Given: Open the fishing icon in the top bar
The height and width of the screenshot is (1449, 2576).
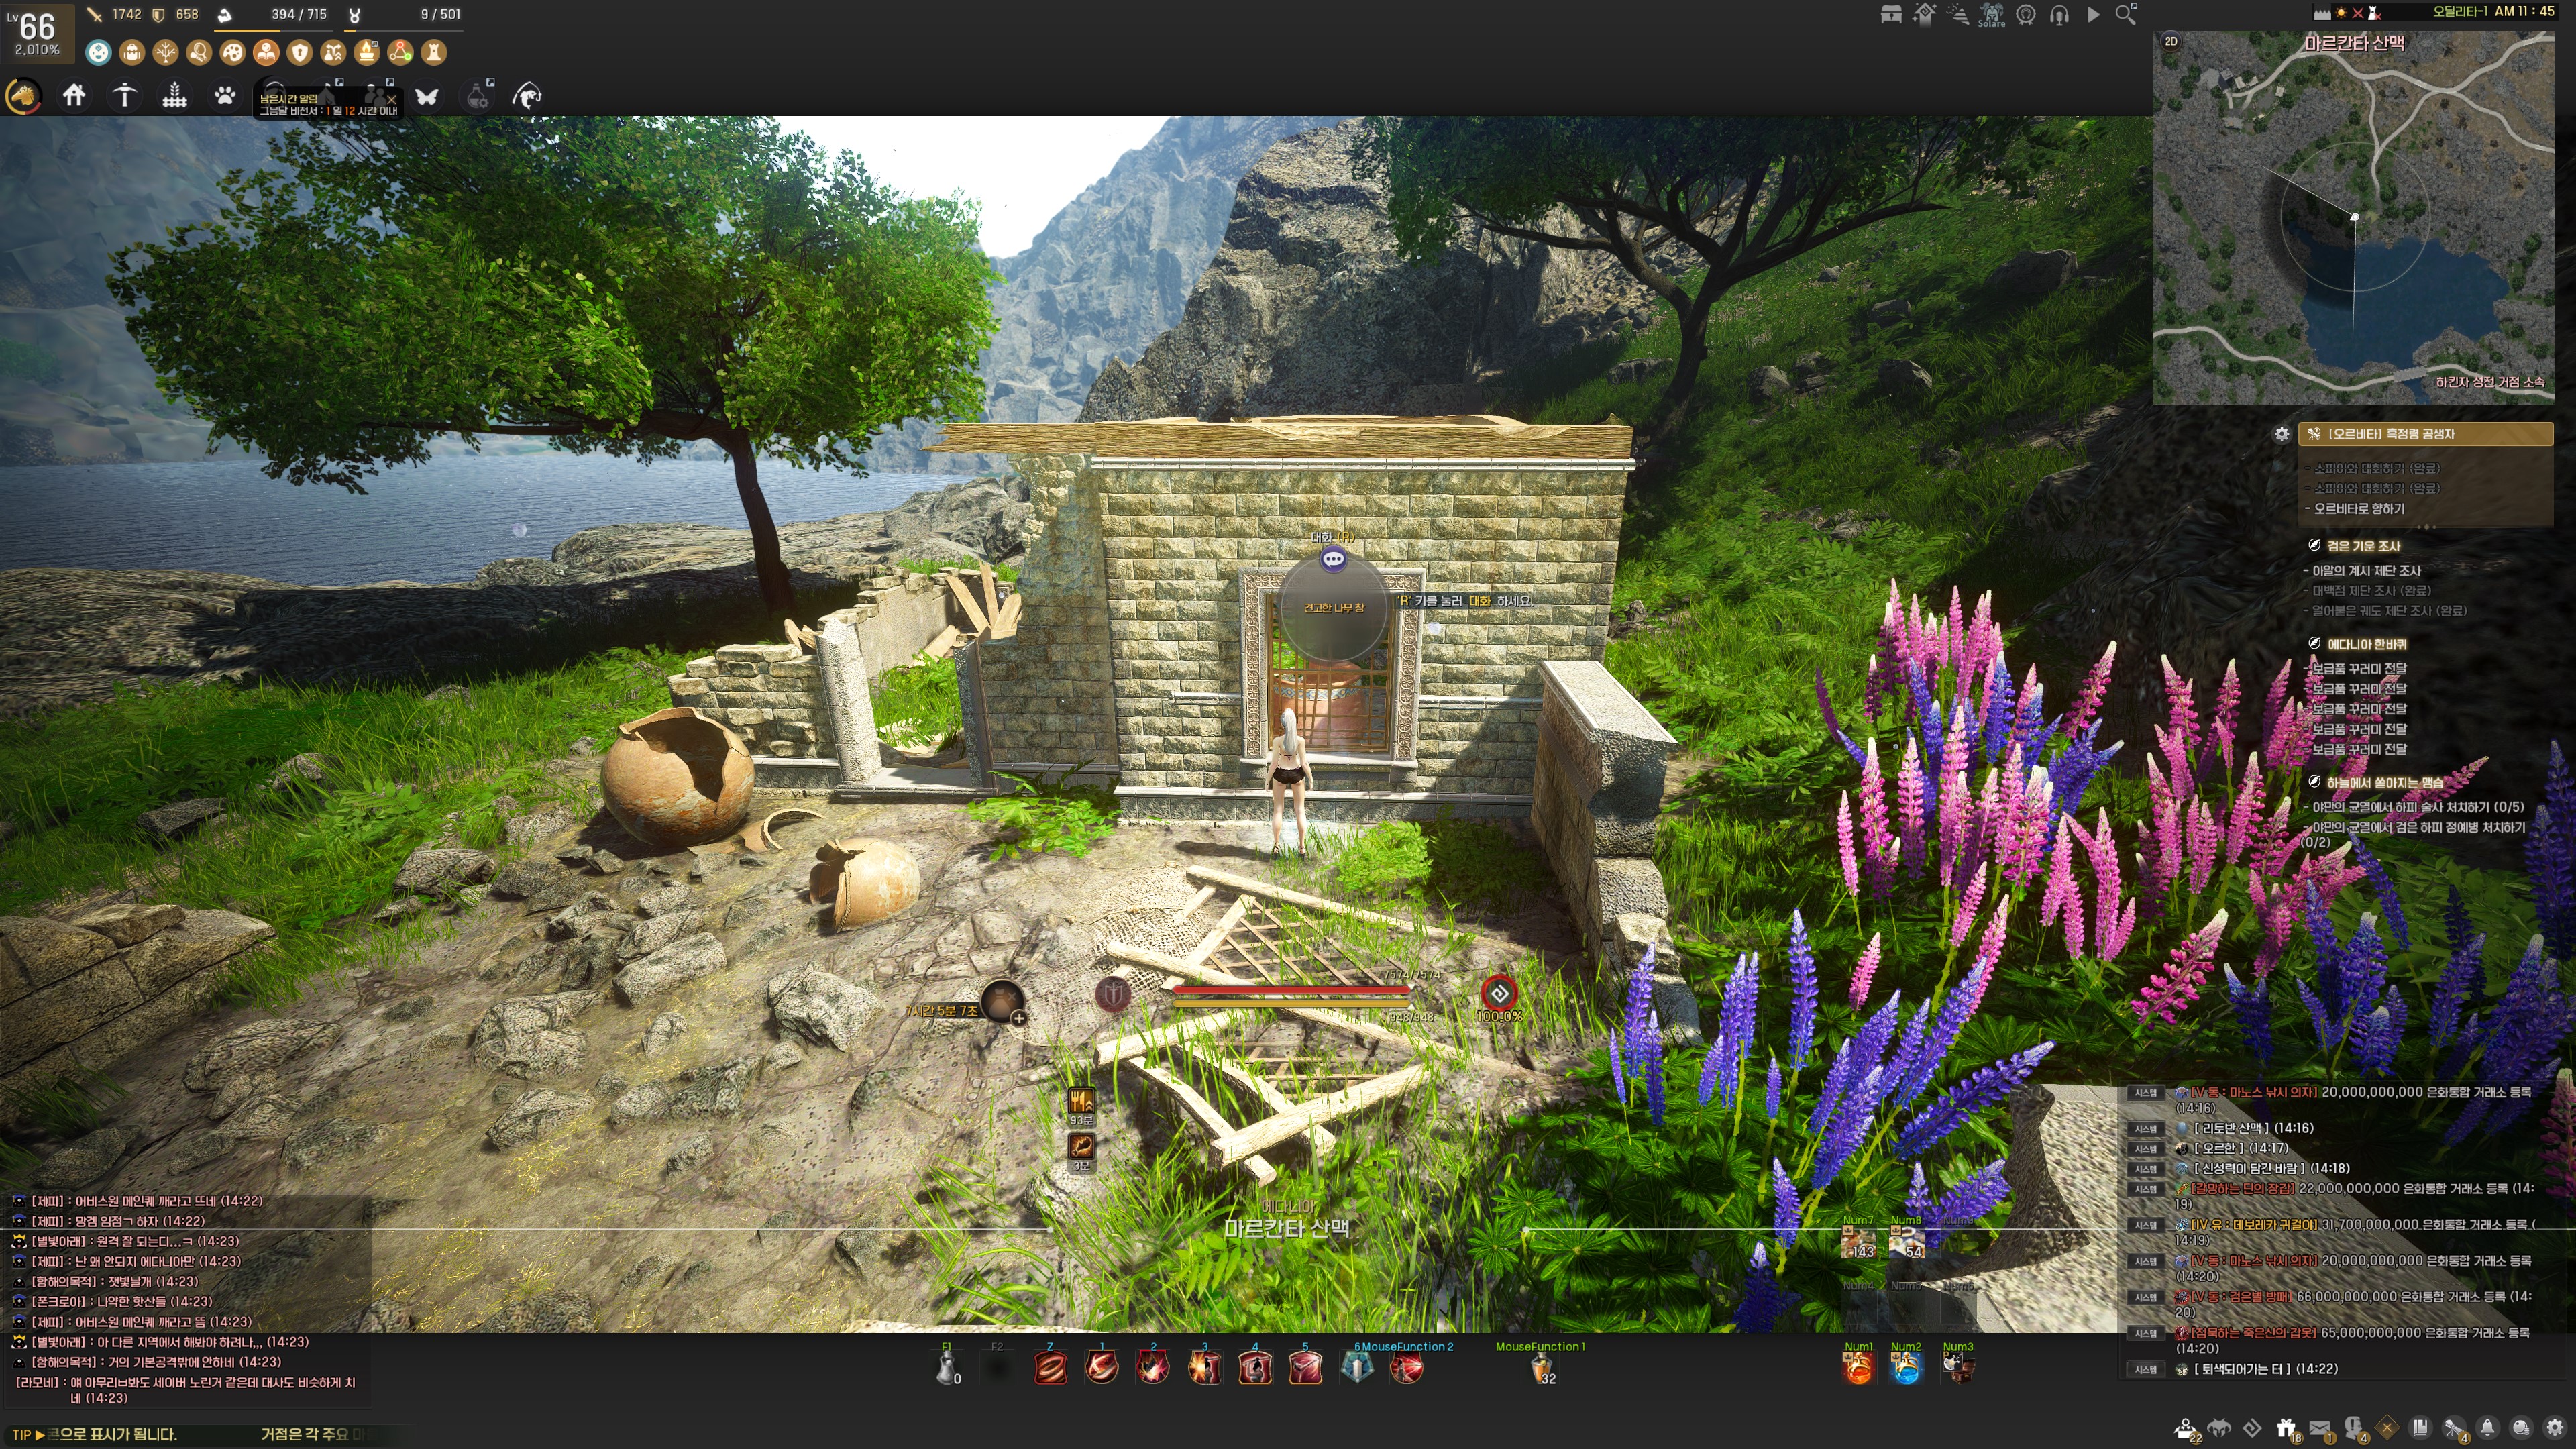Looking at the screenshot, I should [x=527, y=96].
